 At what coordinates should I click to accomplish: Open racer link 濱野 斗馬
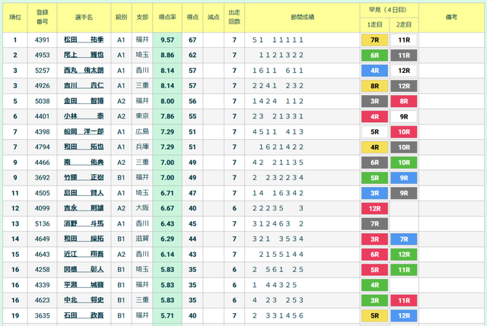[84, 223]
